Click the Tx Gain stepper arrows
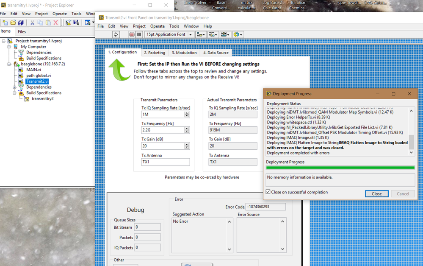423x266 pixels. pyautogui.click(x=187, y=146)
